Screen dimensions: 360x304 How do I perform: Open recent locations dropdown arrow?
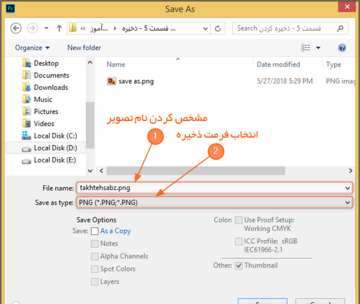(46, 28)
